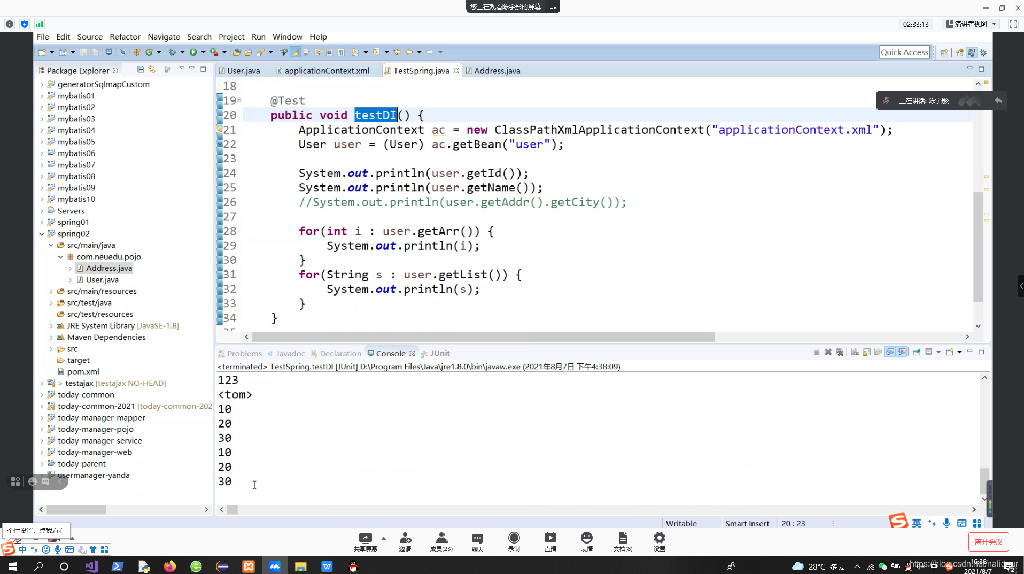Click the 离开会议 leave meeting button
This screenshot has height=574, width=1024.
(x=988, y=541)
